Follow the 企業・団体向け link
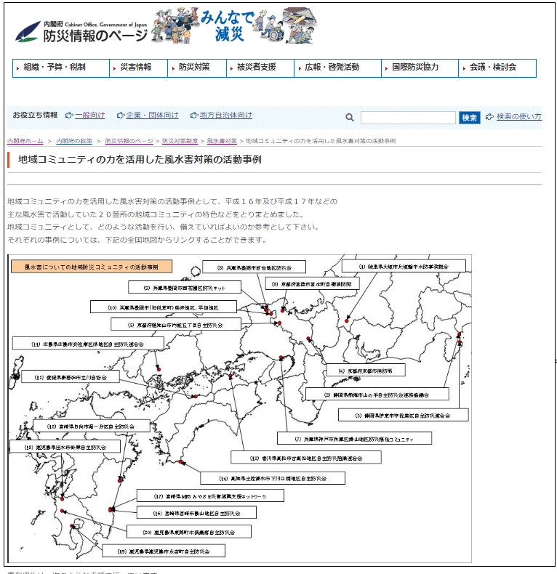The height and width of the screenshot is (574, 557). coord(153,116)
